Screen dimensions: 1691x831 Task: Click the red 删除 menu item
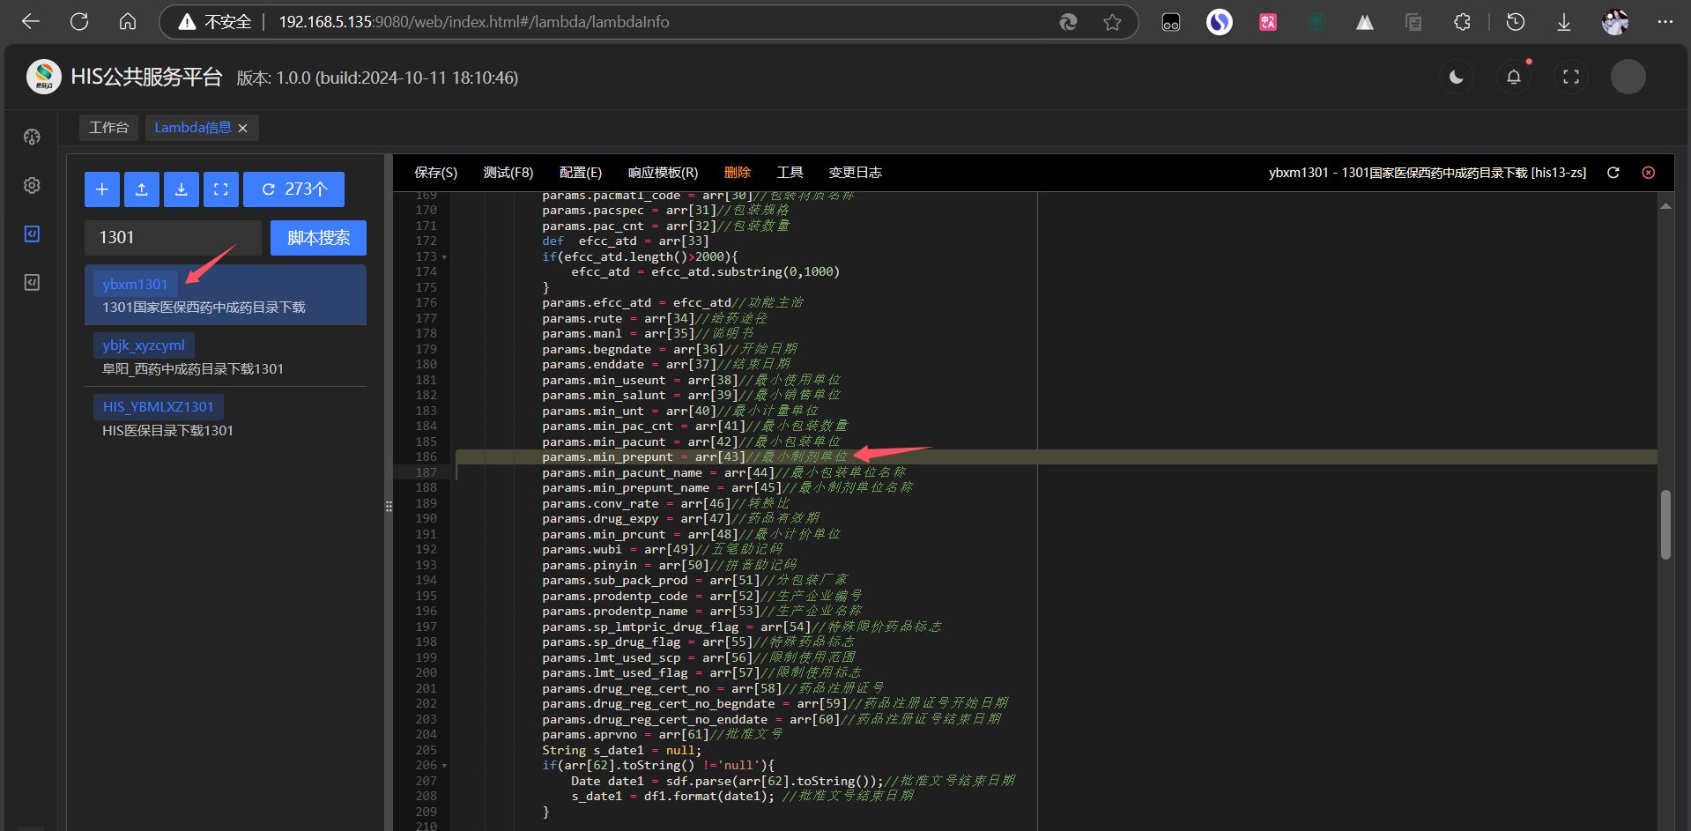(x=738, y=173)
